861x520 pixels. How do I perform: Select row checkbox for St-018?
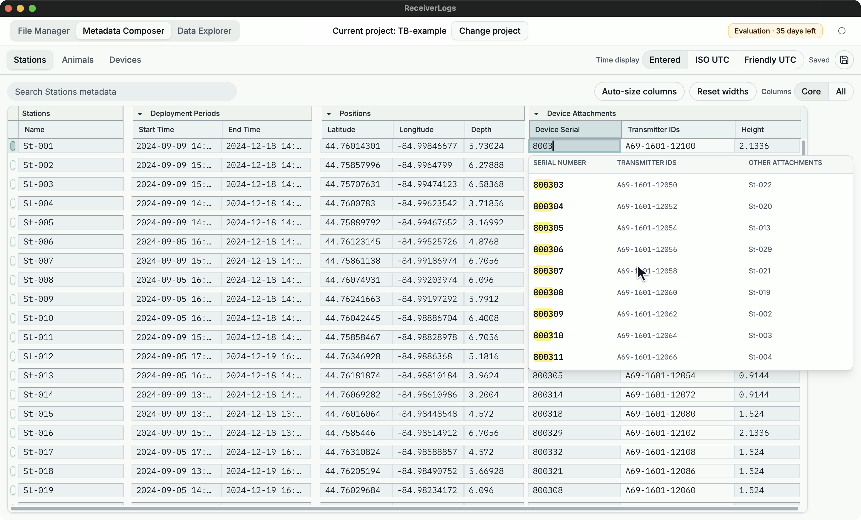[13, 471]
